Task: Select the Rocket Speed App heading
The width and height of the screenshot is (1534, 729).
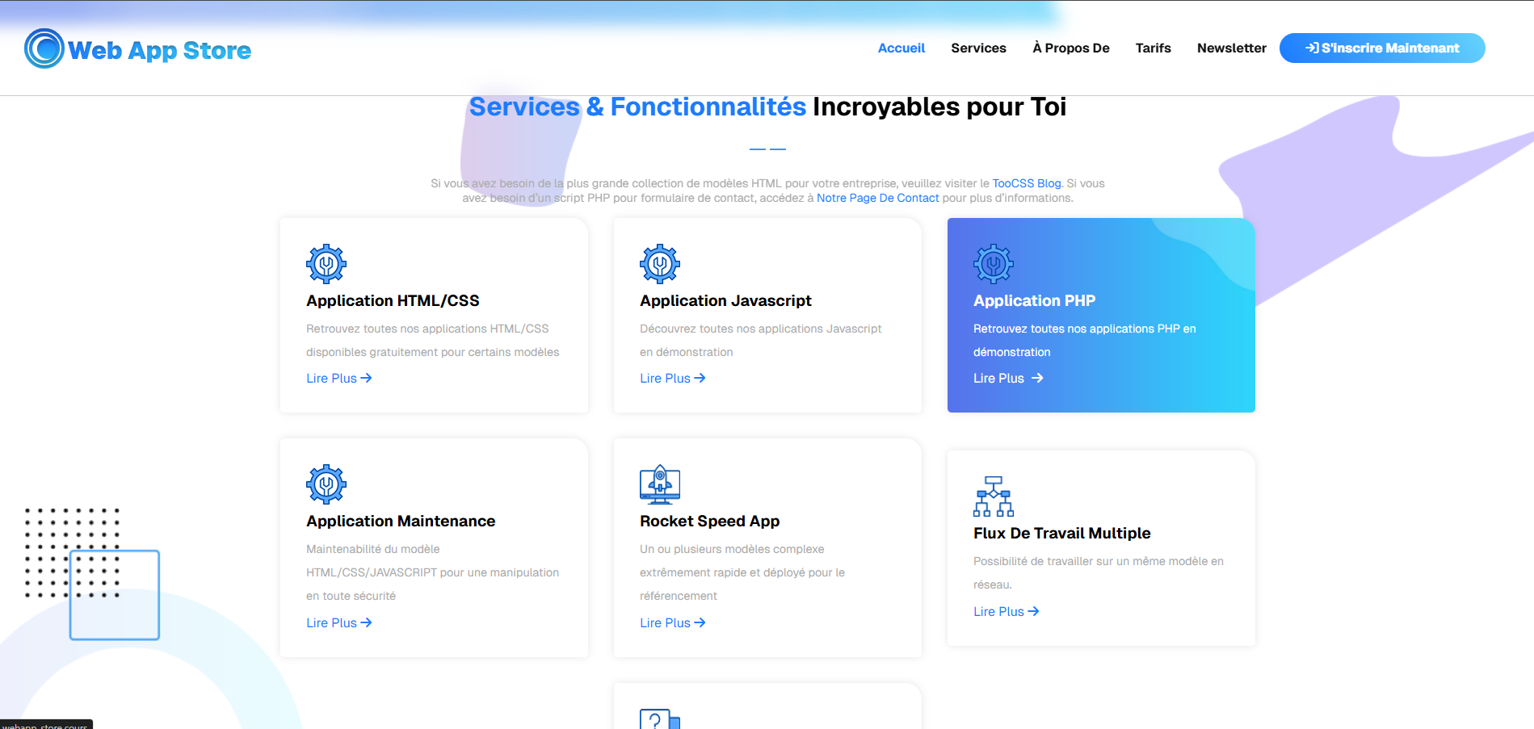Action: [709, 522]
